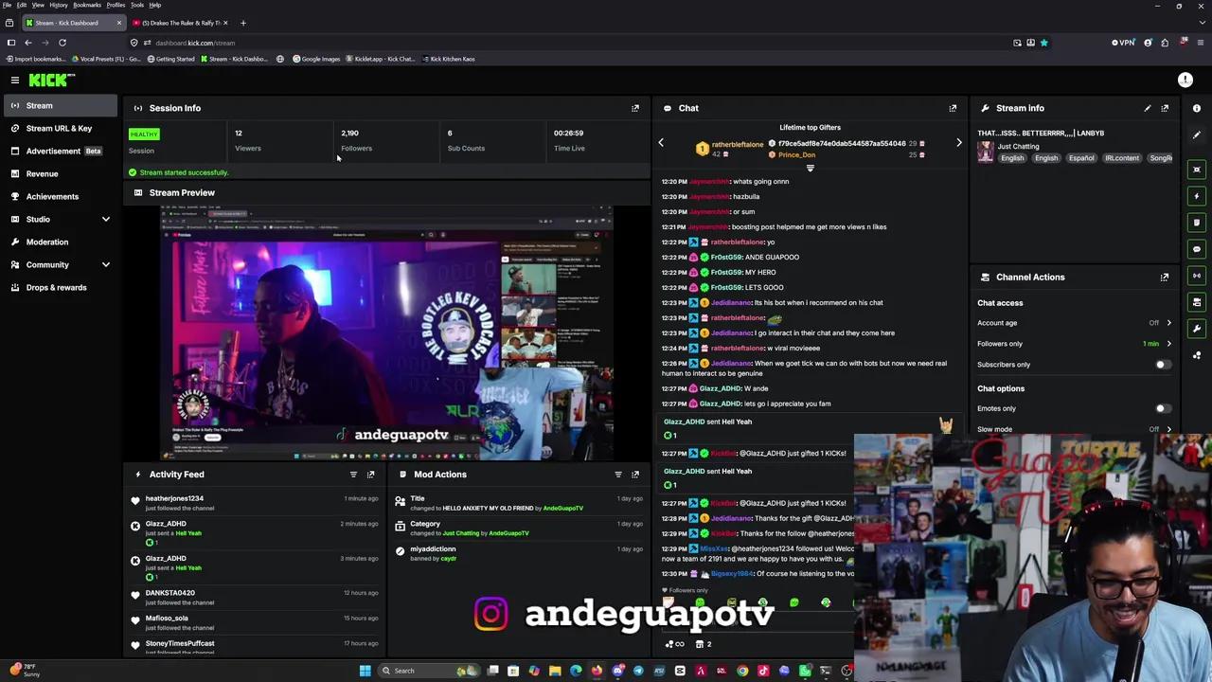Click the user avatar in the top right header

point(1185,81)
